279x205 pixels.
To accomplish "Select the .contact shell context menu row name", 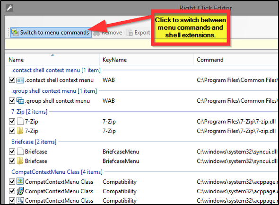I will pyautogui.click(x=59, y=80).
